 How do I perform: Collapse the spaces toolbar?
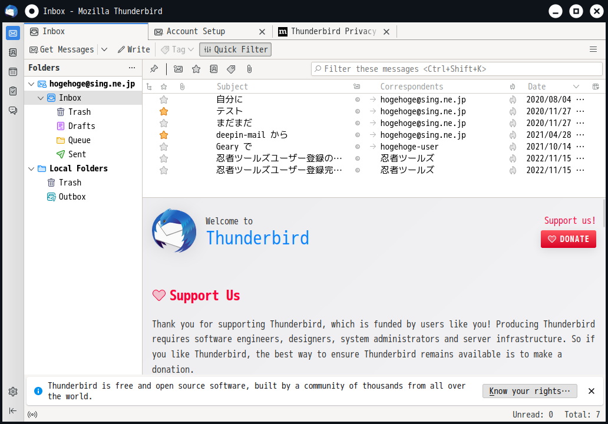(x=13, y=411)
